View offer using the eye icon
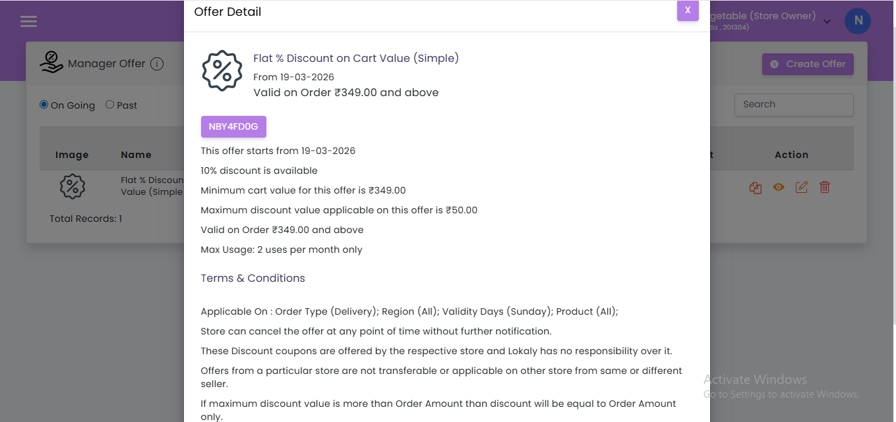This screenshot has height=422, width=896. pos(779,188)
